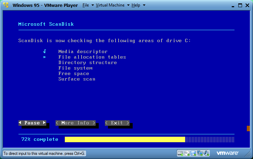Maximize the VMware Player window
Viewport: 253px width, 159px height.
coord(240,5)
